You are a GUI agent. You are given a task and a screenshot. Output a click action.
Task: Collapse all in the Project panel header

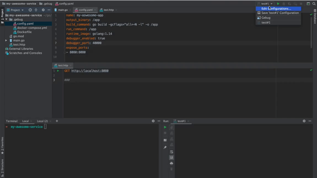pos(36,10)
